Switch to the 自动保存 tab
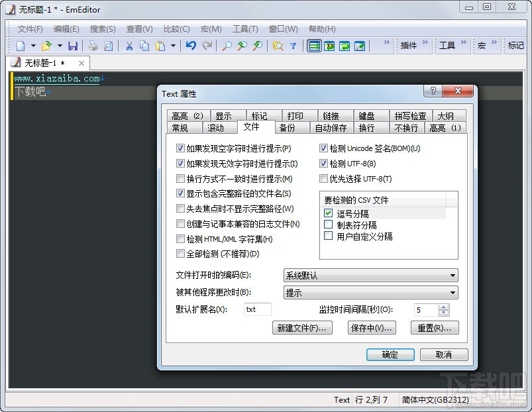 (x=332, y=127)
